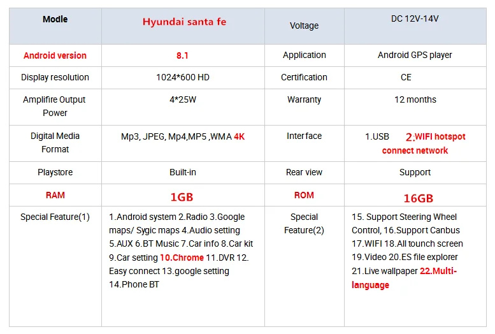Viewport: 495px width, 334px height.
Task: Select the red '16GB' value
Action: tap(419, 198)
